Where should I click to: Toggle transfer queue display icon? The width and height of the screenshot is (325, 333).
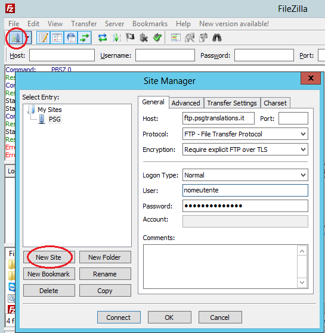click(x=85, y=38)
